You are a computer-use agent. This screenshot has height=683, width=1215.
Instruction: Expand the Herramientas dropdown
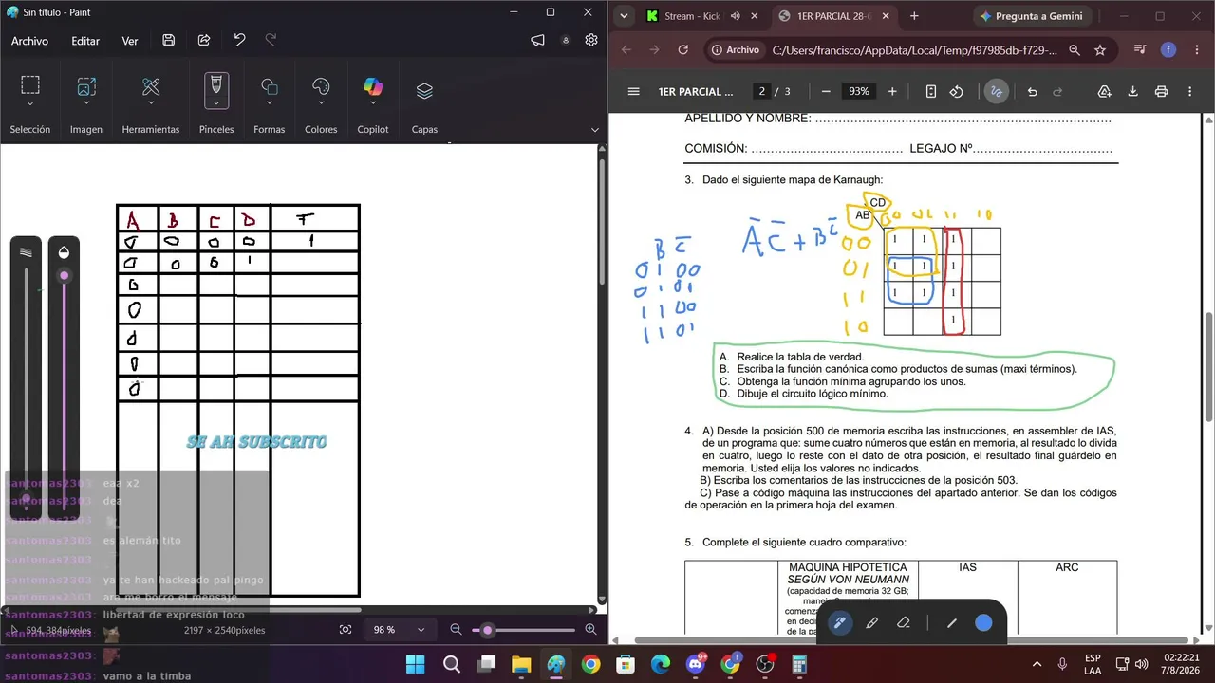pyautogui.click(x=151, y=102)
